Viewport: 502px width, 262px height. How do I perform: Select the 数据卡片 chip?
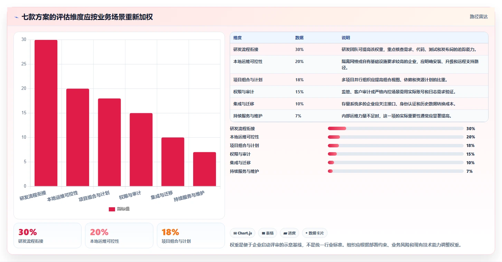(x=314, y=233)
